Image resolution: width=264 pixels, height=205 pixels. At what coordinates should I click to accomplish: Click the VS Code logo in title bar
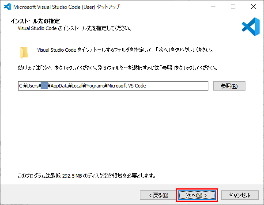(x=8, y=7)
